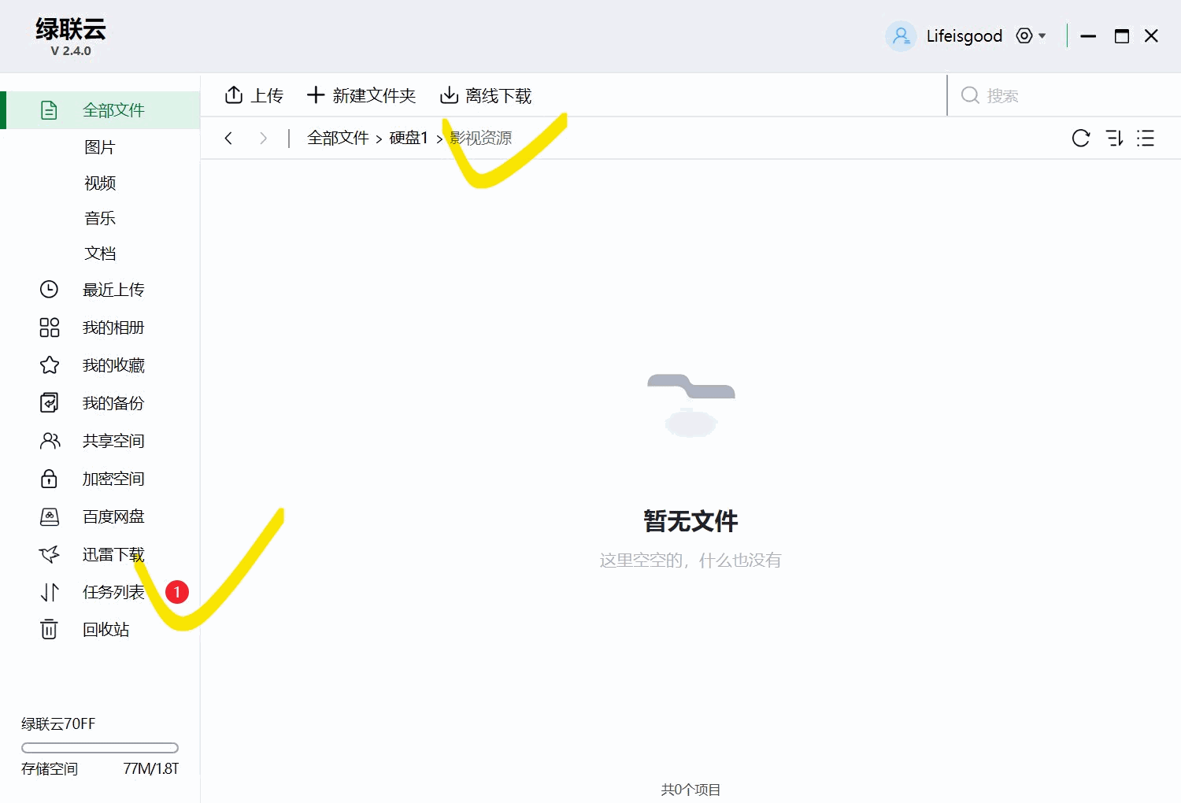Open 百度网盘 label in sidebar
The height and width of the screenshot is (803, 1181).
[113, 516]
